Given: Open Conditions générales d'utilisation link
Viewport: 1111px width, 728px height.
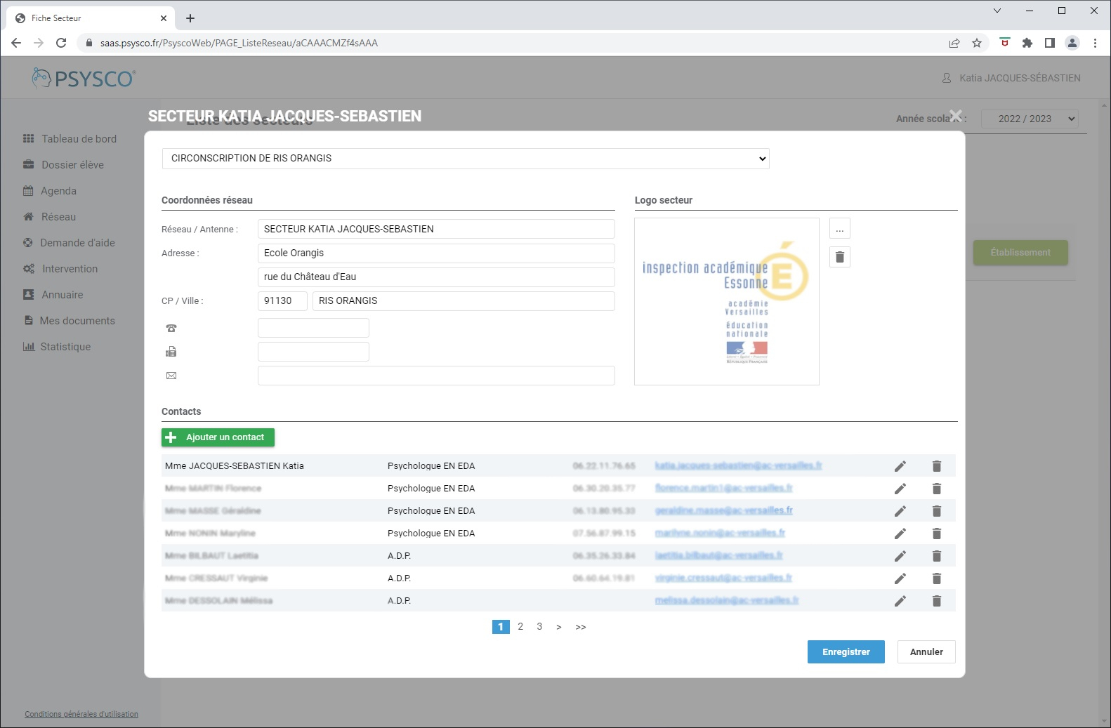Looking at the screenshot, I should click(81, 714).
